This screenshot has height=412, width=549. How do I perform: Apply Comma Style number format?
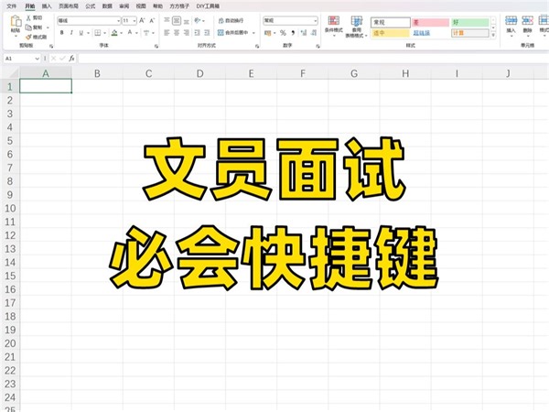[293, 33]
